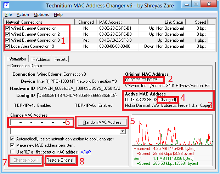Select MAC address 00-00-00-00-00-00 cell
Image resolution: width=220 pixels, height=174 pixels.
(x=115, y=46)
